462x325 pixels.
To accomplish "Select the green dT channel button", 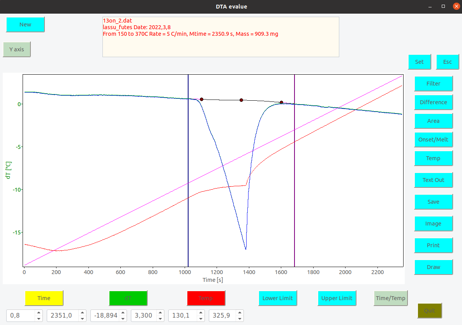I will (128, 298).
